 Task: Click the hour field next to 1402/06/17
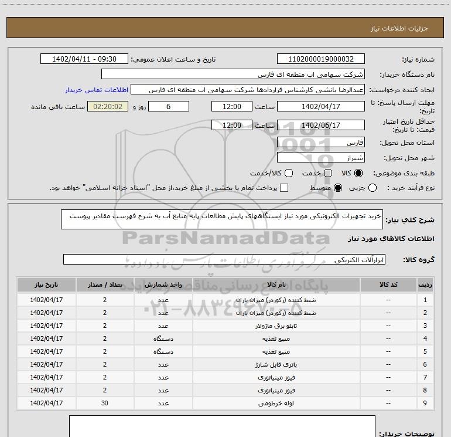click(x=232, y=126)
